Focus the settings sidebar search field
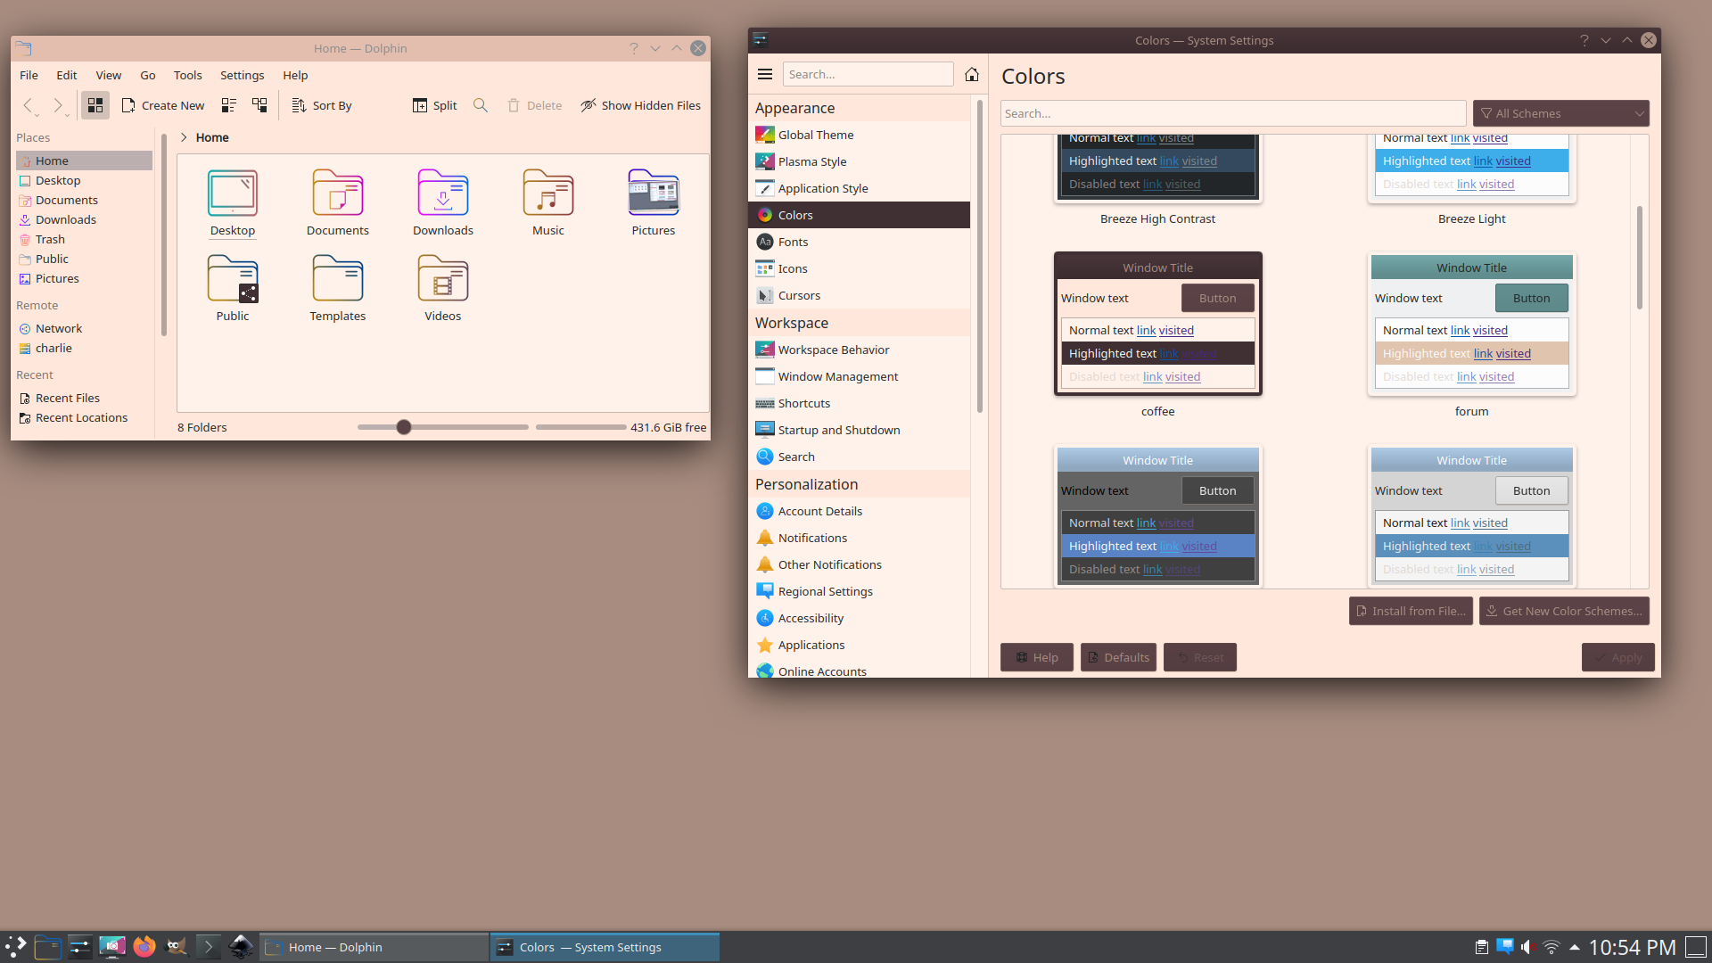 click(868, 74)
